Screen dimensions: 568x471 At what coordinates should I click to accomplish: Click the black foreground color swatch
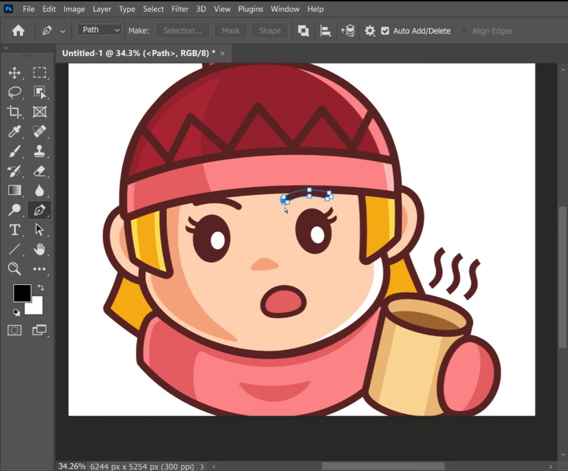22,293
